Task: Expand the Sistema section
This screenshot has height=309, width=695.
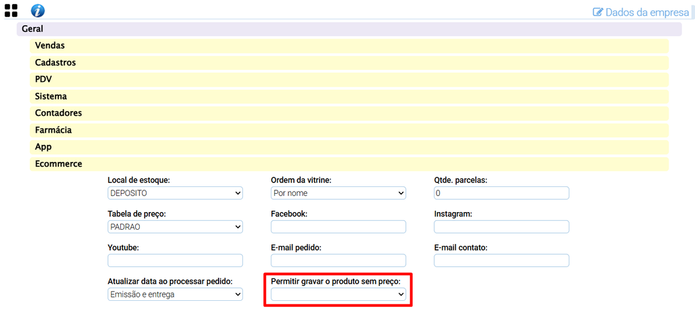Action: click(x=349, y=96)
